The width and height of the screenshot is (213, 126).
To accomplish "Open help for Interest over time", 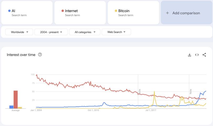I will pos(40,55).
